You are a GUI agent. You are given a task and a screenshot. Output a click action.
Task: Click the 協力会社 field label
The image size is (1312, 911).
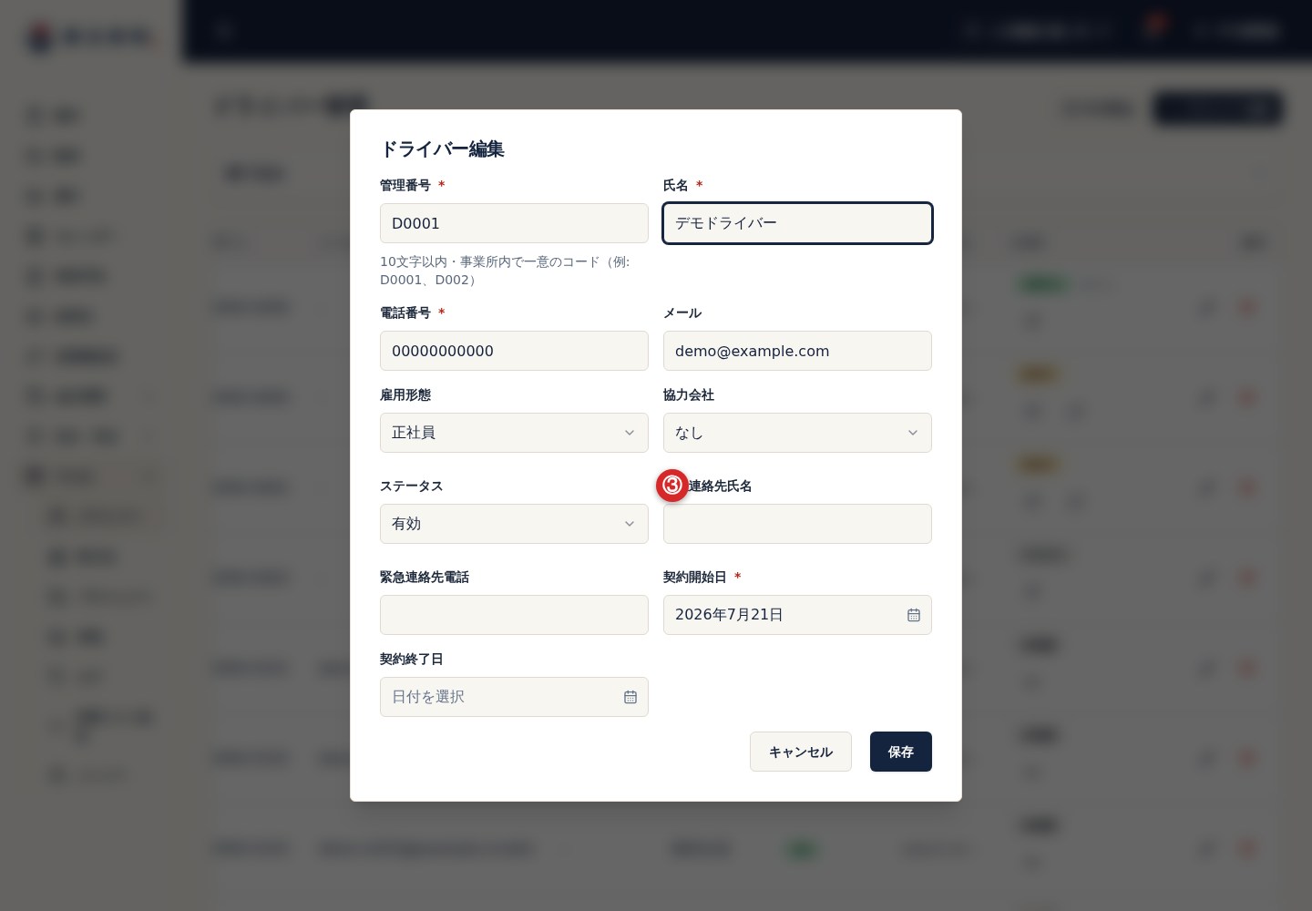pyautogui.click(x=689, y=394)
